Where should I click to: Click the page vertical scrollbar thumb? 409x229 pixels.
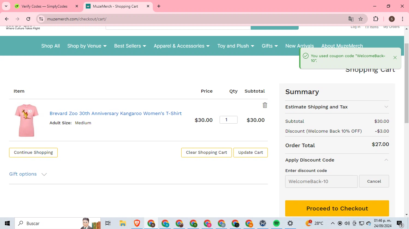point(407,83)
